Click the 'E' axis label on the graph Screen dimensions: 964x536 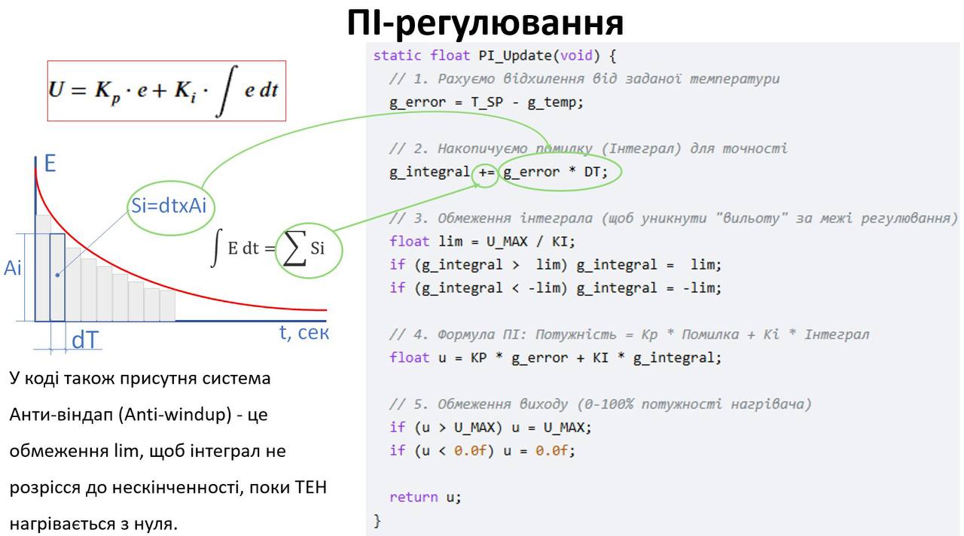(50, 163)
